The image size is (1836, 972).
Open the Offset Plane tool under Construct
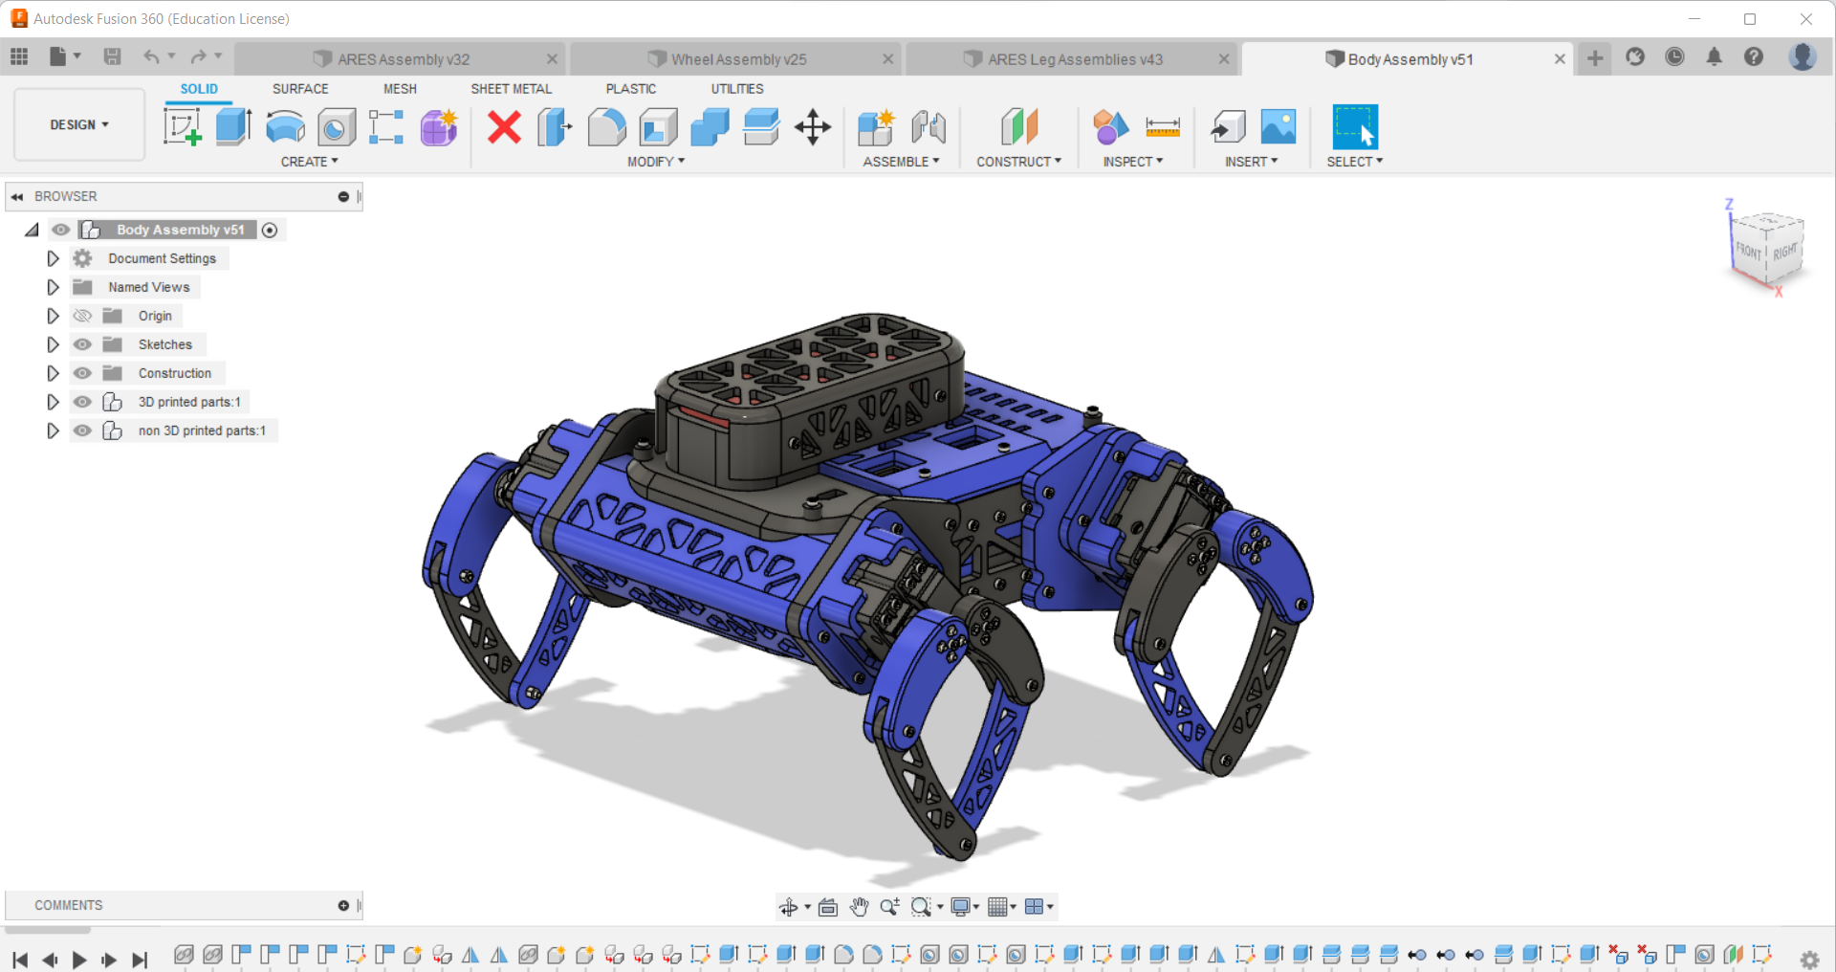[1018, 126]
